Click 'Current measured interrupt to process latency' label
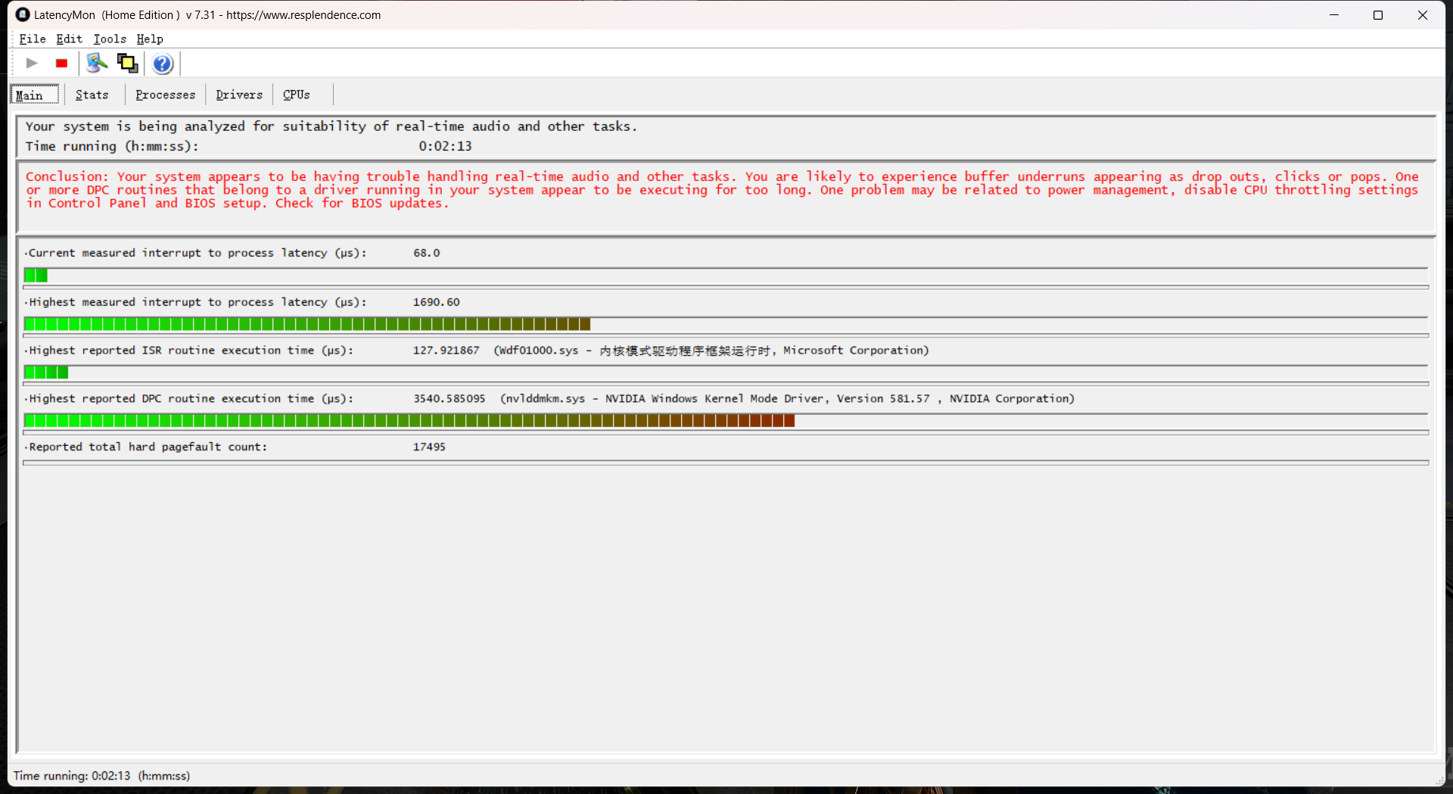 198,253
